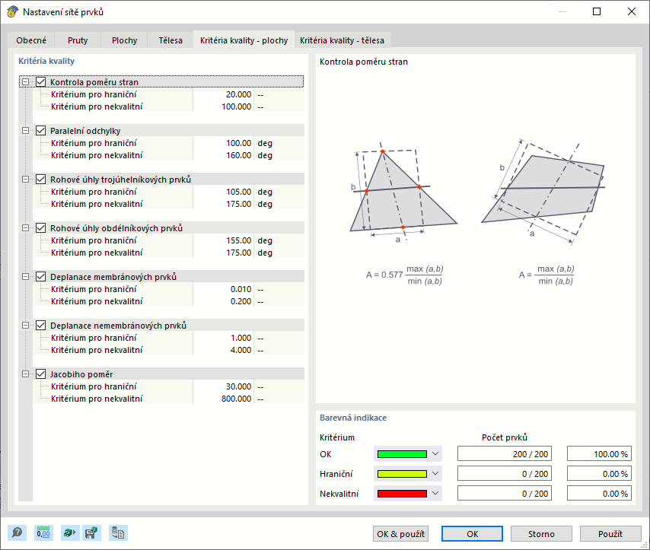
Task: Collapse Deplanace membránových prvků node
Action: pyautogui.click(x=25, y=277)
